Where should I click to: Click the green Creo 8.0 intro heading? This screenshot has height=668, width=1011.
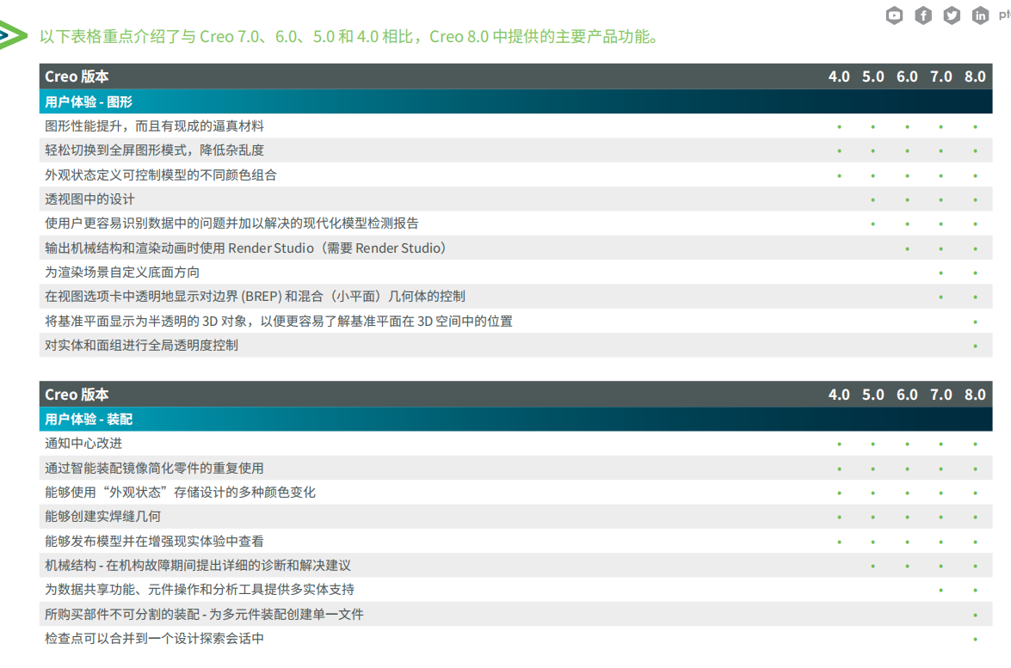point(349,37)
